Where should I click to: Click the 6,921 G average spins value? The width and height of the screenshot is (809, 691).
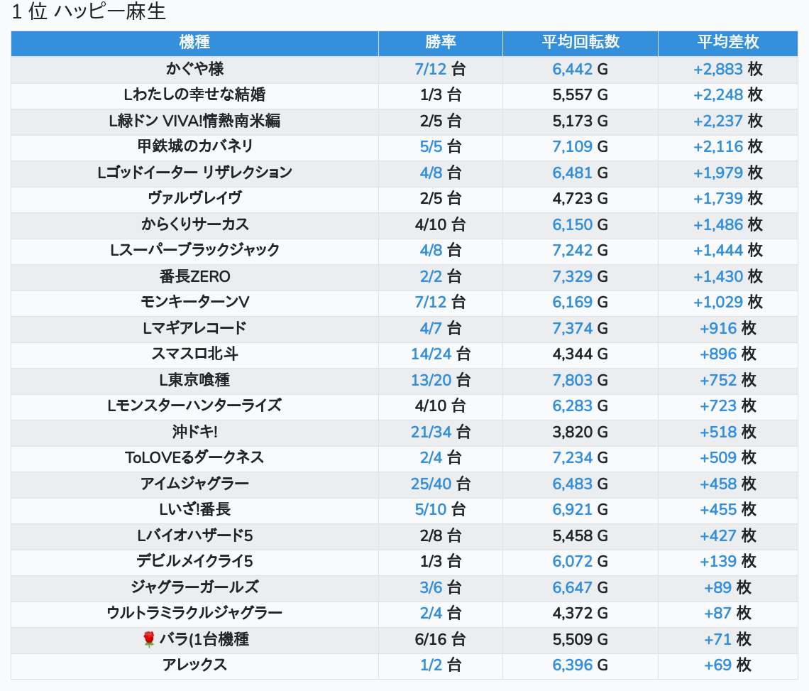pyautogui.click(x=580, y=510)
